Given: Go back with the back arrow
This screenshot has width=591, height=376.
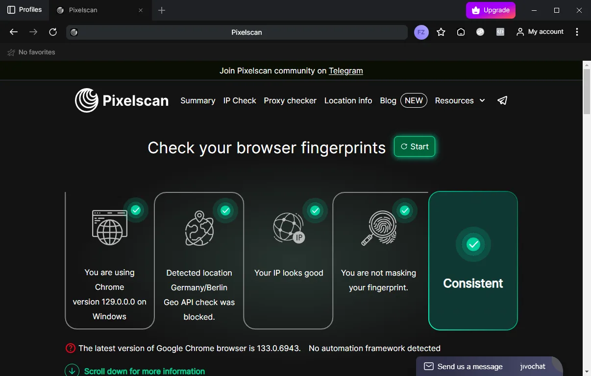Looking at the screenshot, I should click(14, 32).
